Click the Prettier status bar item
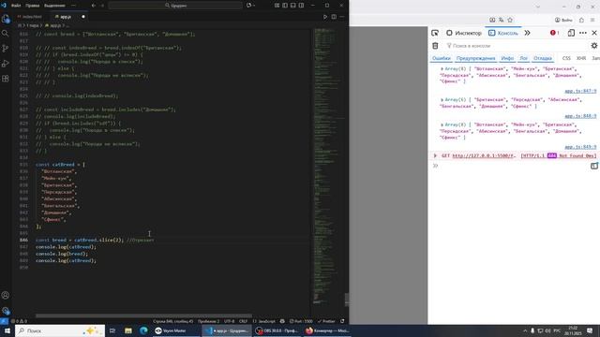Image resolution: width=600 pixels, height=337 pixels. coord(326,321)
